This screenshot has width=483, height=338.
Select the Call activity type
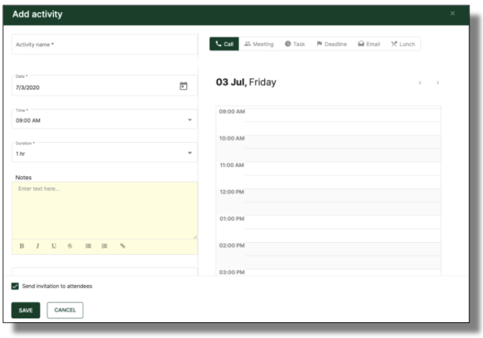click(224, 44)
